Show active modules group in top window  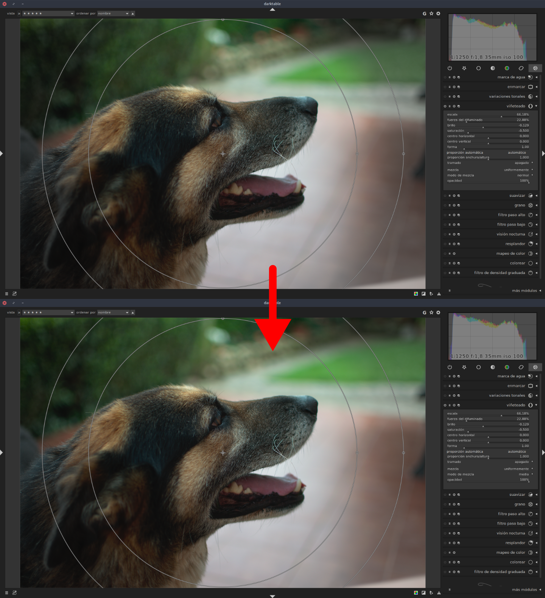[450, 68]
